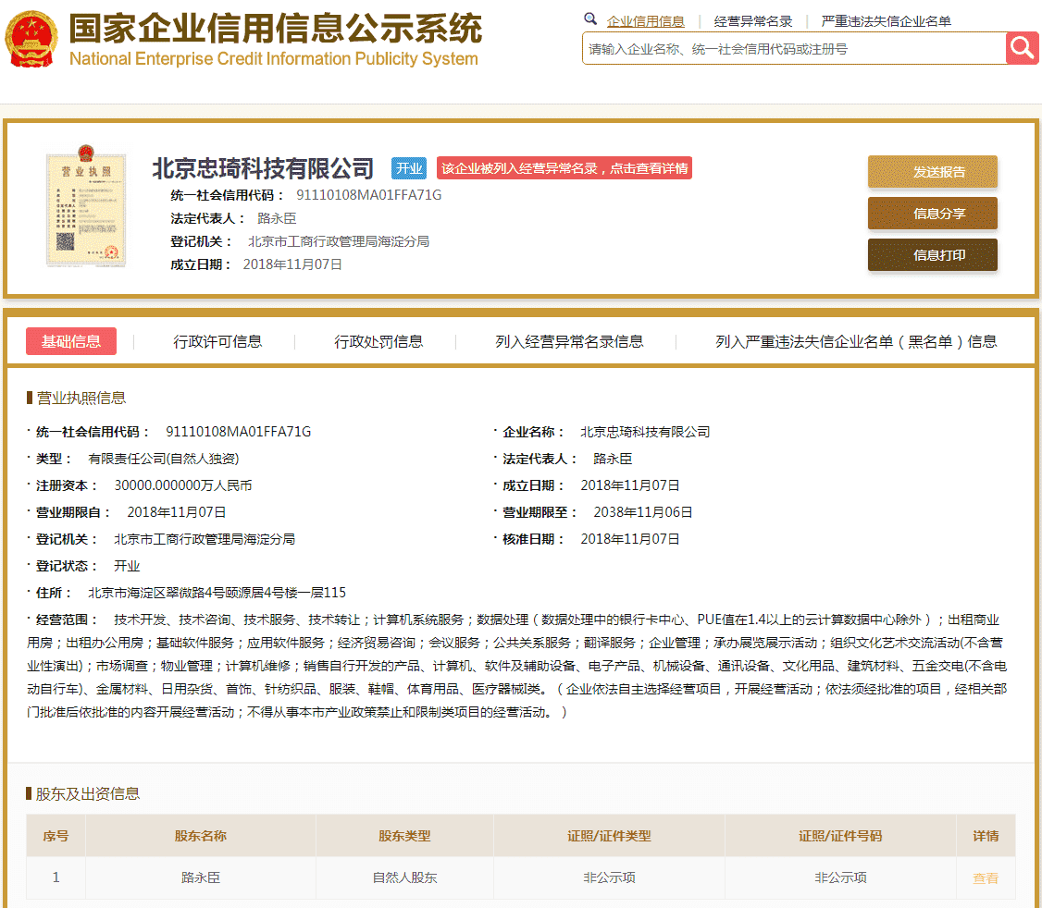Click registered capital value 30000.000000万人民币
1042x908 pixels.
(182, 485)
